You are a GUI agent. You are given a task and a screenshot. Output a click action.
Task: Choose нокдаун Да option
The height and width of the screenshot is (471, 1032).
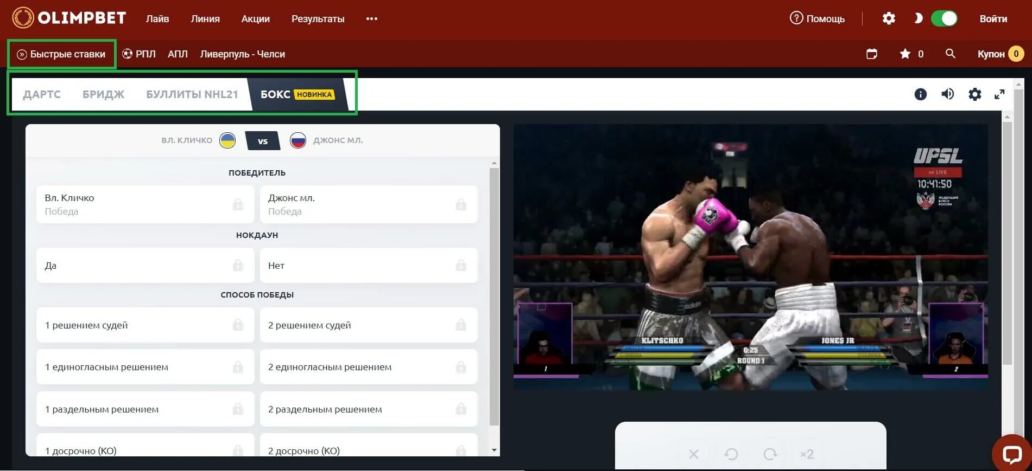click(x=145, y=266)
